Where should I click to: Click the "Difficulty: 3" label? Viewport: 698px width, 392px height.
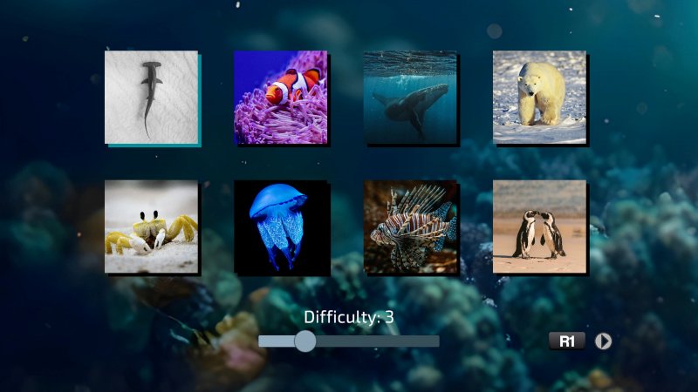tap(349, 317)
